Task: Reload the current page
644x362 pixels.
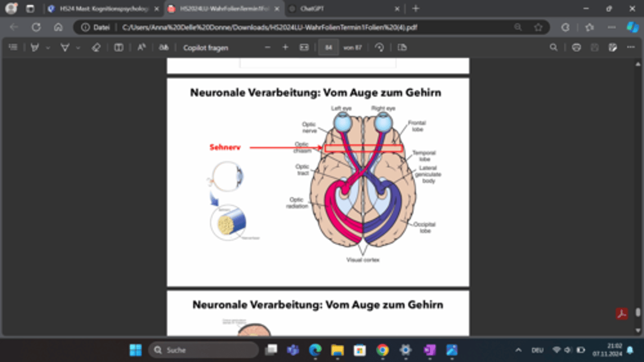Action: (36, 27)
